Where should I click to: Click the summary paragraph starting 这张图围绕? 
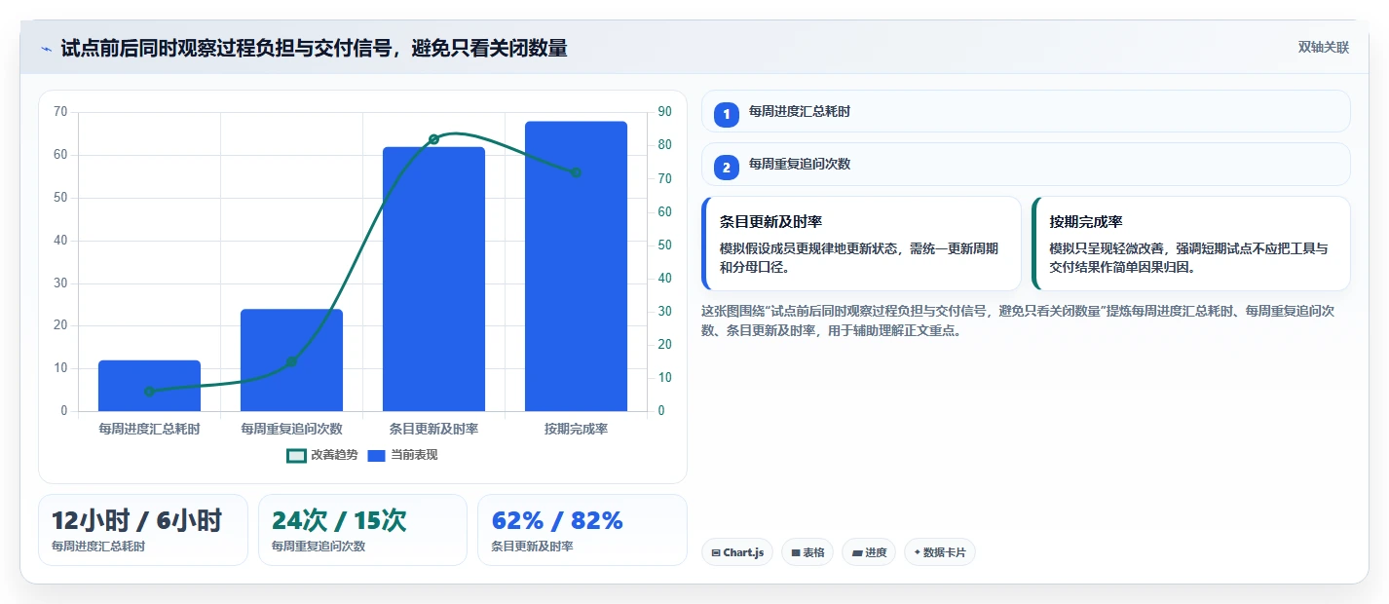[1018, 321]
